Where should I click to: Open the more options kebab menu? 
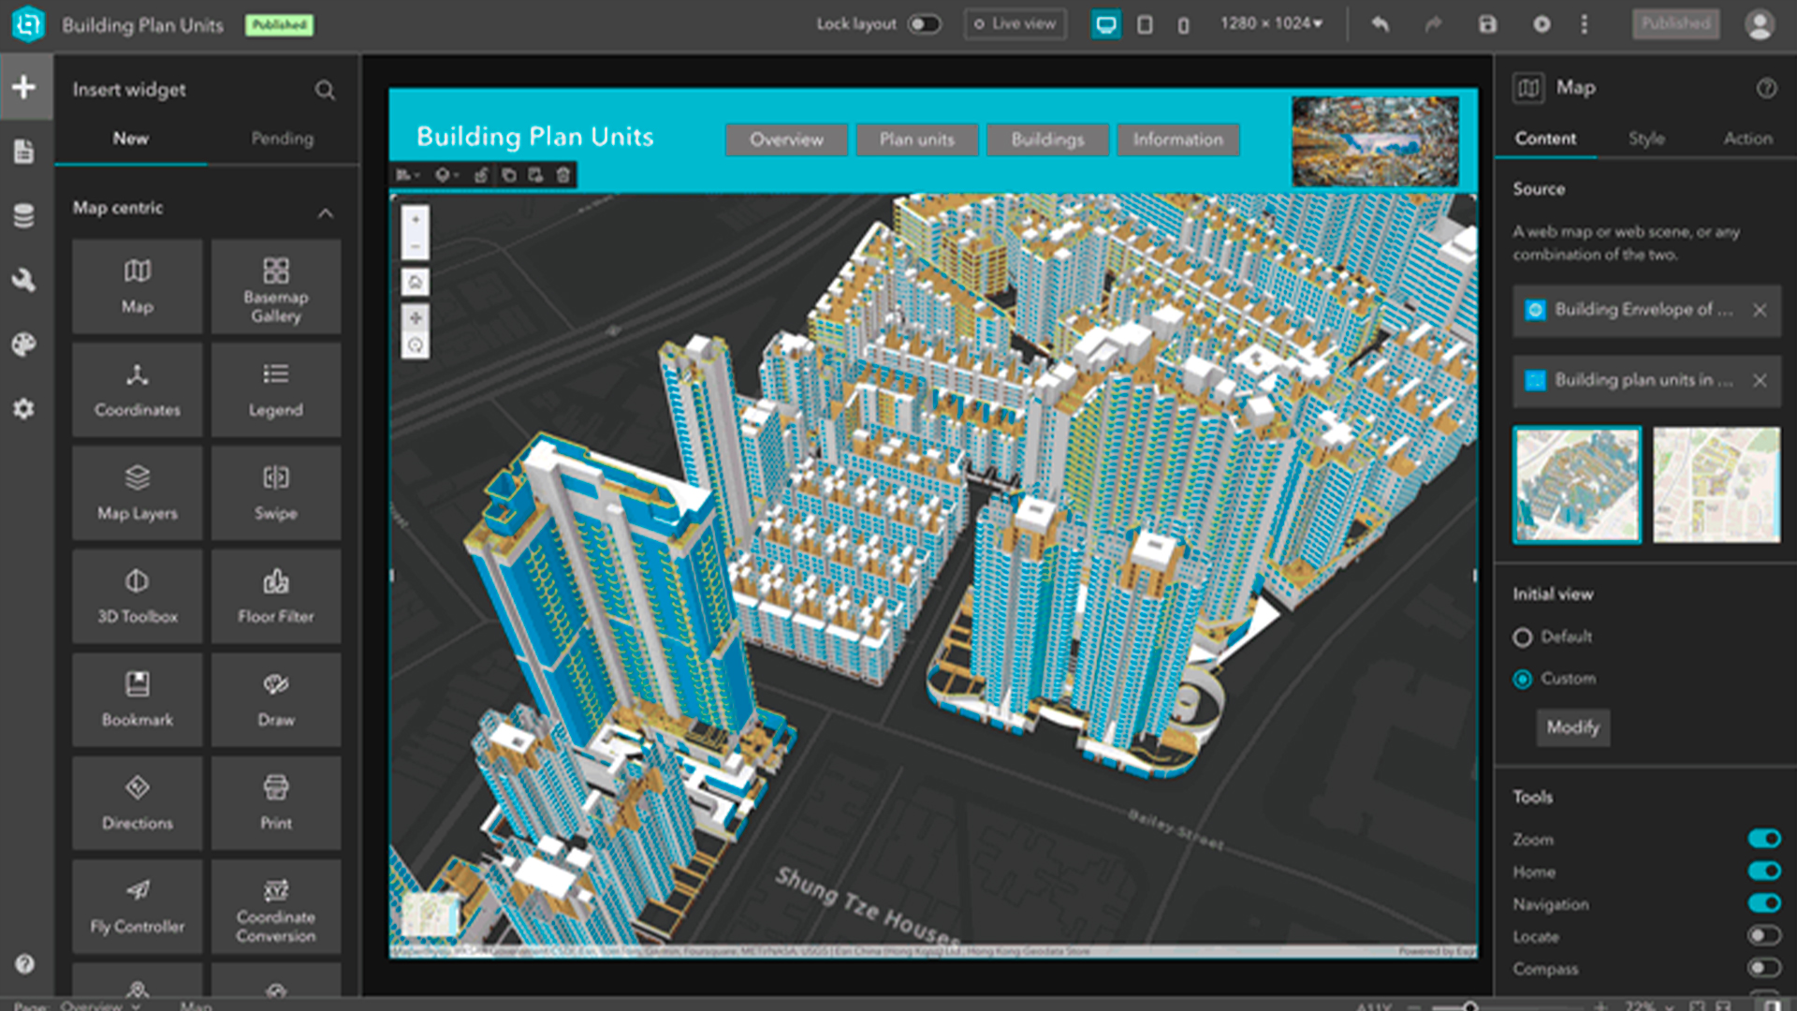(1584, 24)
